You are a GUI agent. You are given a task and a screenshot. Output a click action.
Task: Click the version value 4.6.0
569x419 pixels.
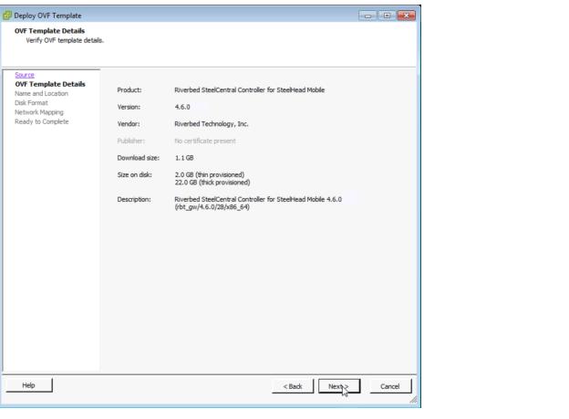click(182, 107)
